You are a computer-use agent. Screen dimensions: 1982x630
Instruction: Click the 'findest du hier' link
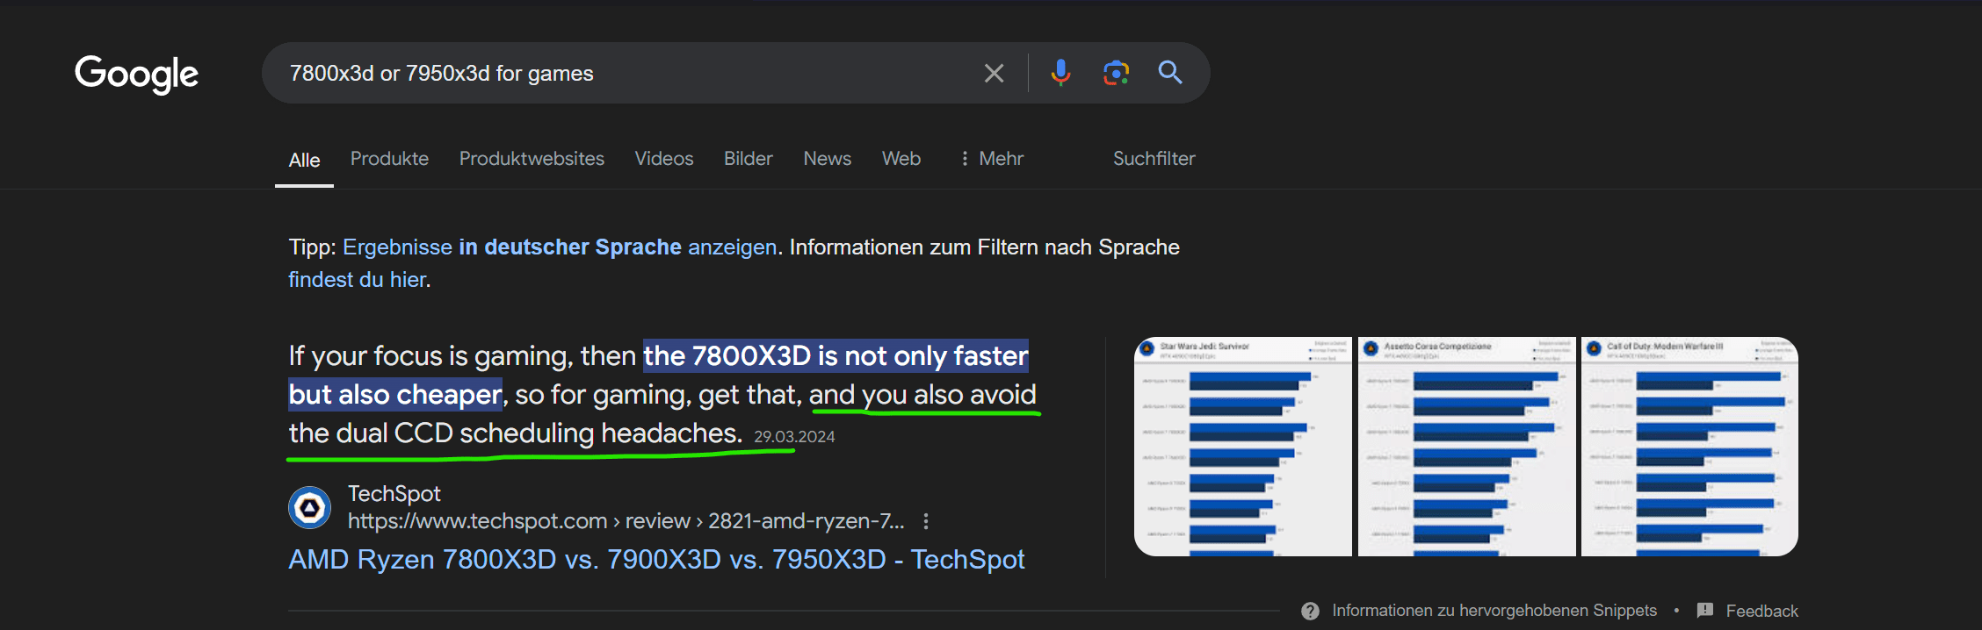point(358,280)
